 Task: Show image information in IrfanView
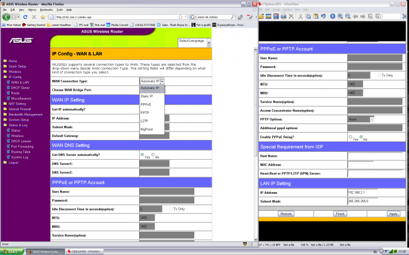pyautogui.click(x=332, y=16)
